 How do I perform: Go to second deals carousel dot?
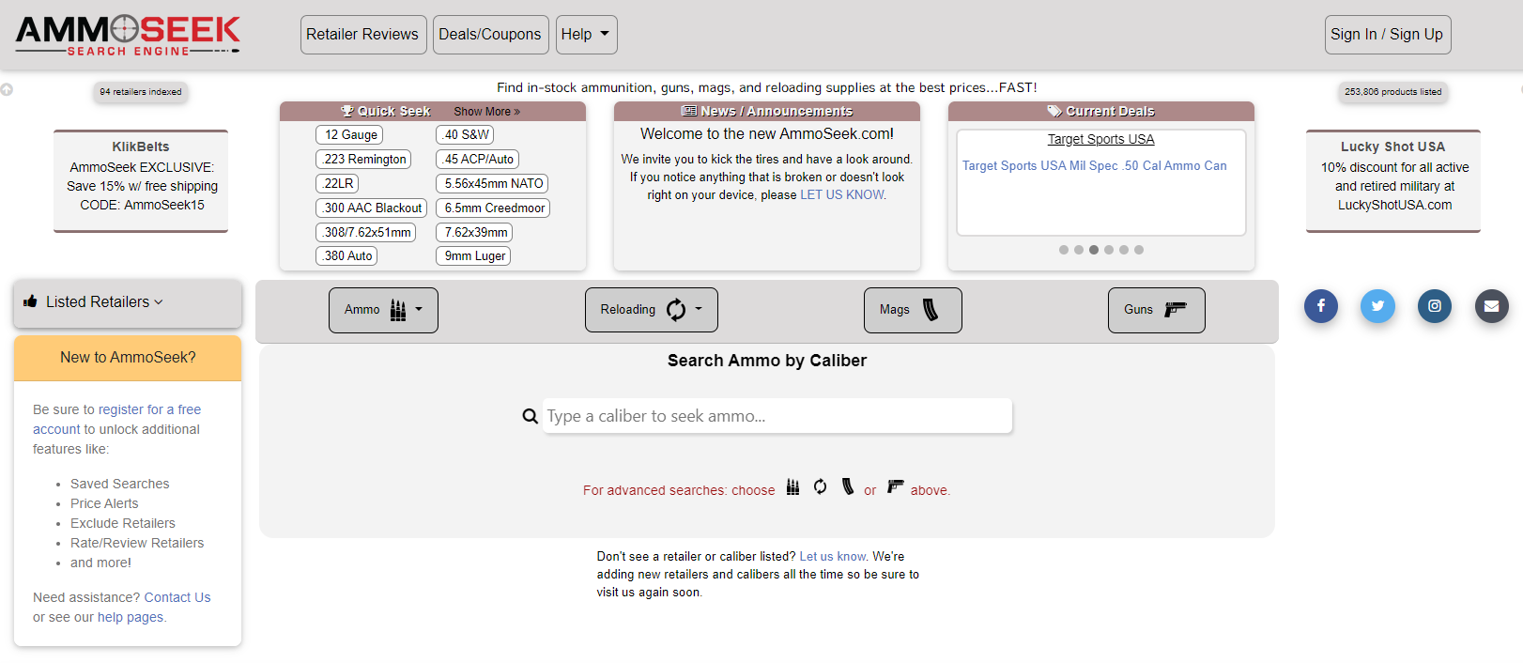pyautogui.click(x=1079, y=250)
